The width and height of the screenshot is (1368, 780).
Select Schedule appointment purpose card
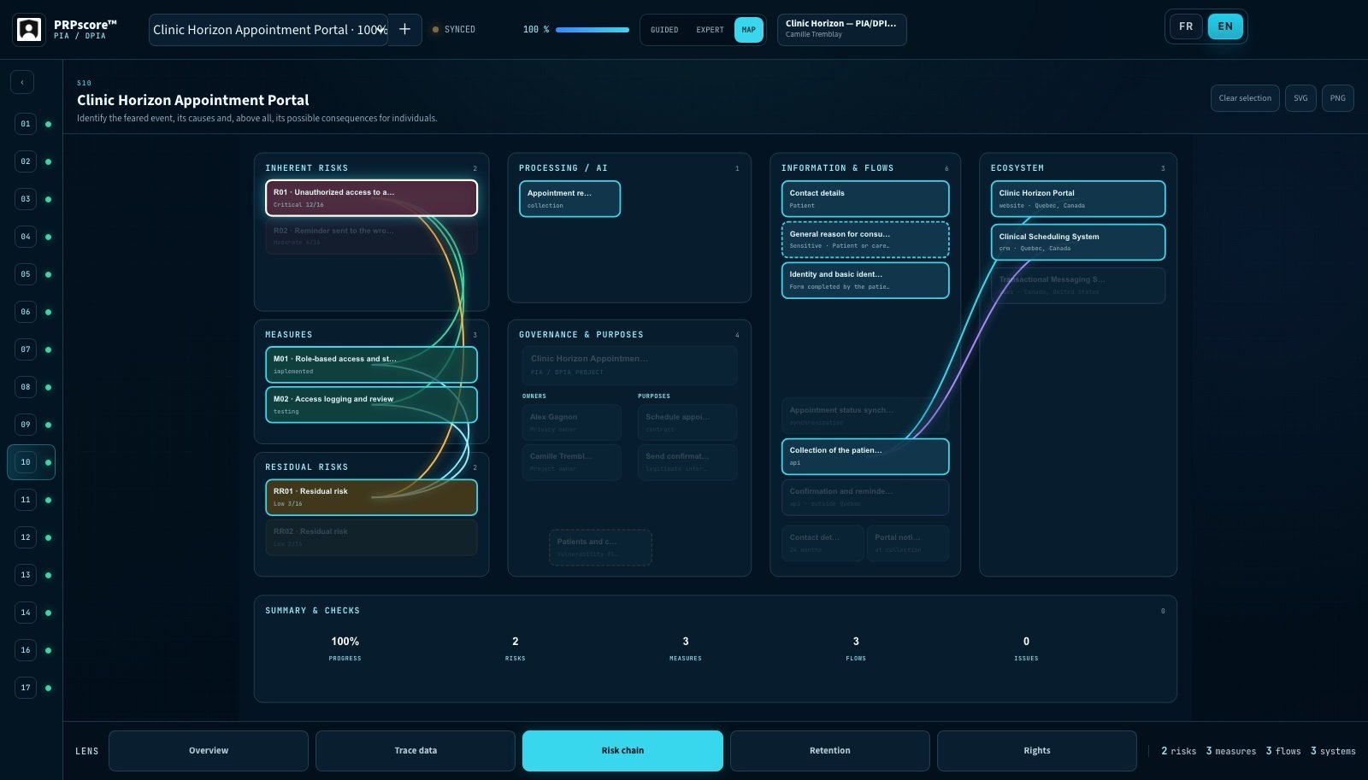[687, 422]
